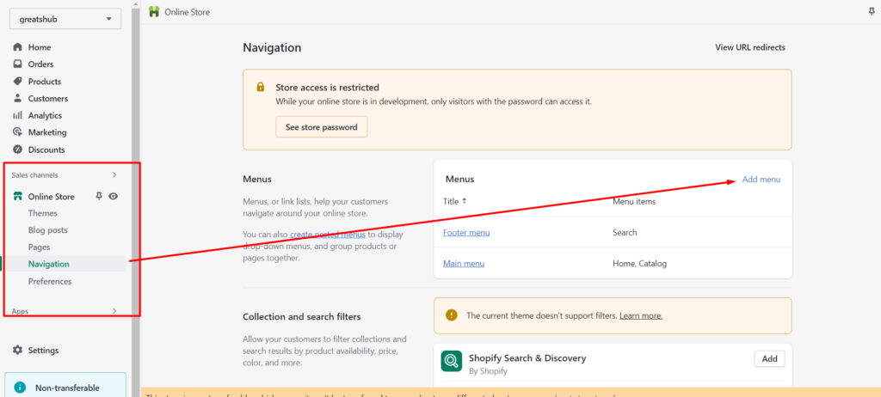The height and width of the screenshot is (397, 881).
Task: Click the Marketing target icon
Action: 17,132
